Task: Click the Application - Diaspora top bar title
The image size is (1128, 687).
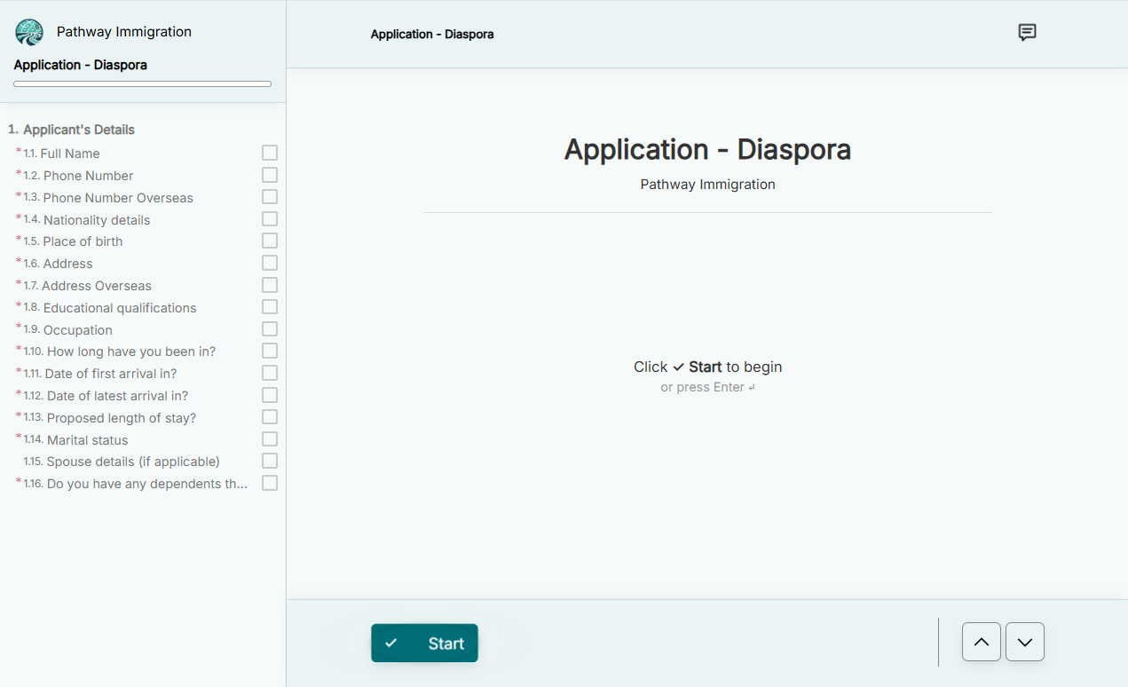Action: tap(432, 34)
